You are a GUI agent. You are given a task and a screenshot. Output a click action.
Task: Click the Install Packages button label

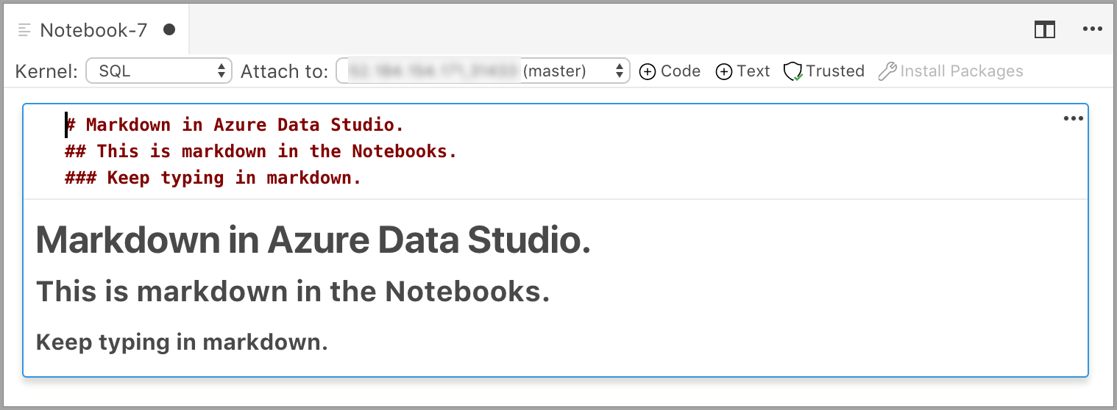(962, 71)
